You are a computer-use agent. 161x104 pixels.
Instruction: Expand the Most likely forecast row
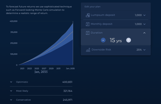click(x=11, y=91)
